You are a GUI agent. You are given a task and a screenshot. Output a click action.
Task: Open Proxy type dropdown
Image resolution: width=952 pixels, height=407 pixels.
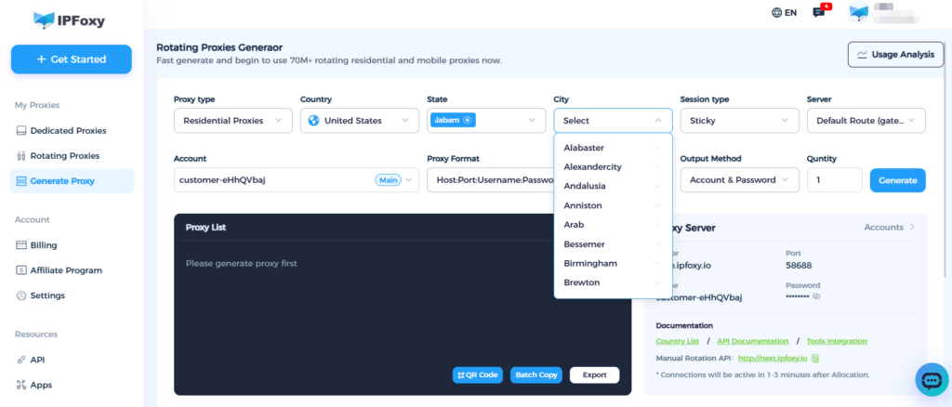233,120
